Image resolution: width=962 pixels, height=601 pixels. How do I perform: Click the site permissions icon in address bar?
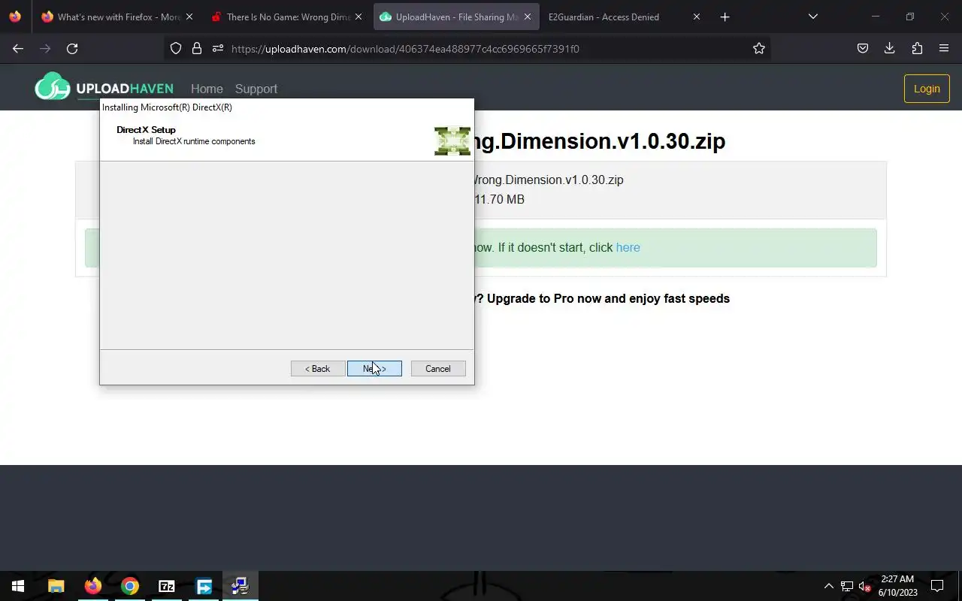pyautogui.click(x=218, y=49)
